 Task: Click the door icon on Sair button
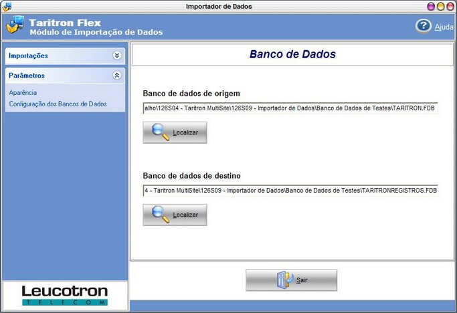point(285,280)
